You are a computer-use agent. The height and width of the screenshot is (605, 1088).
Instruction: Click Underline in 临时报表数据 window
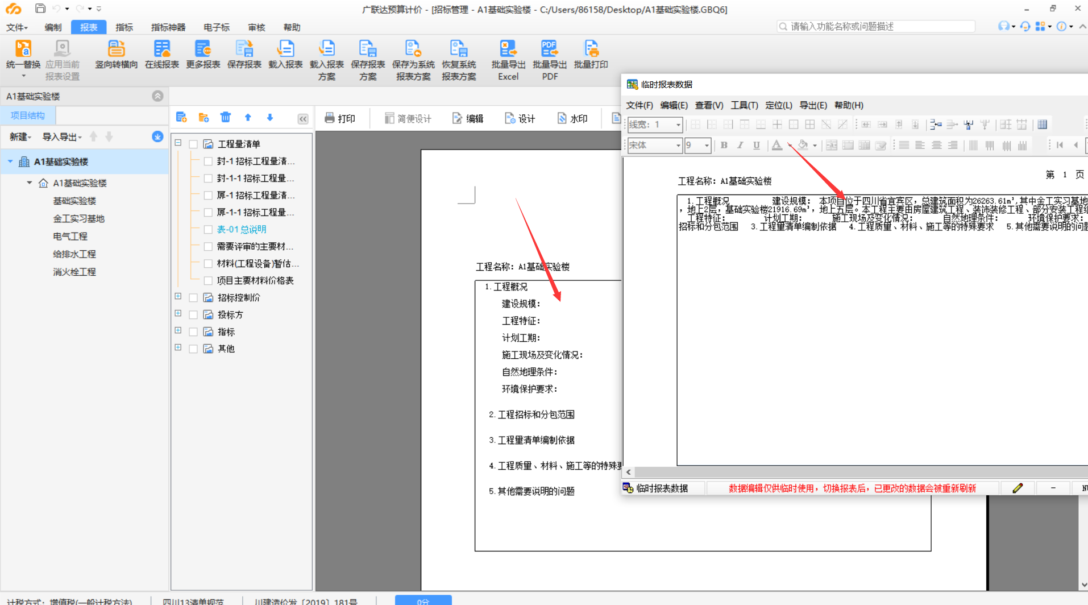pos(756,146)
